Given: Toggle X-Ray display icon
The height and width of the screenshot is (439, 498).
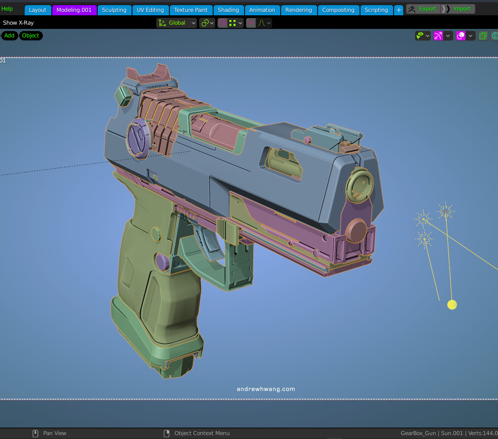Looking at the screenshot, I should point(483,36).
